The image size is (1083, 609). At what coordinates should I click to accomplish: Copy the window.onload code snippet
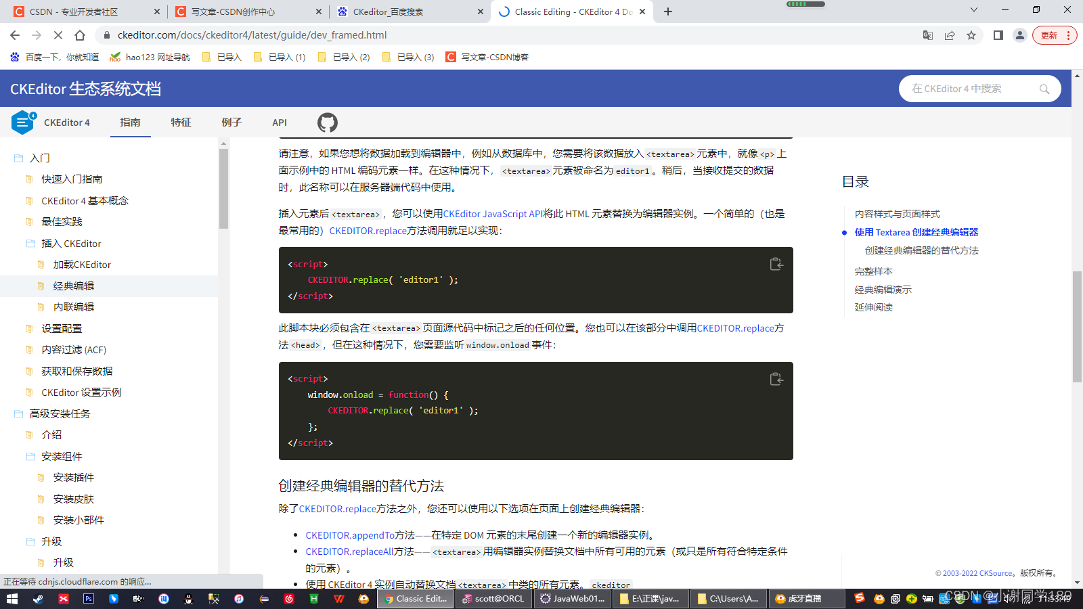[777, 379]
